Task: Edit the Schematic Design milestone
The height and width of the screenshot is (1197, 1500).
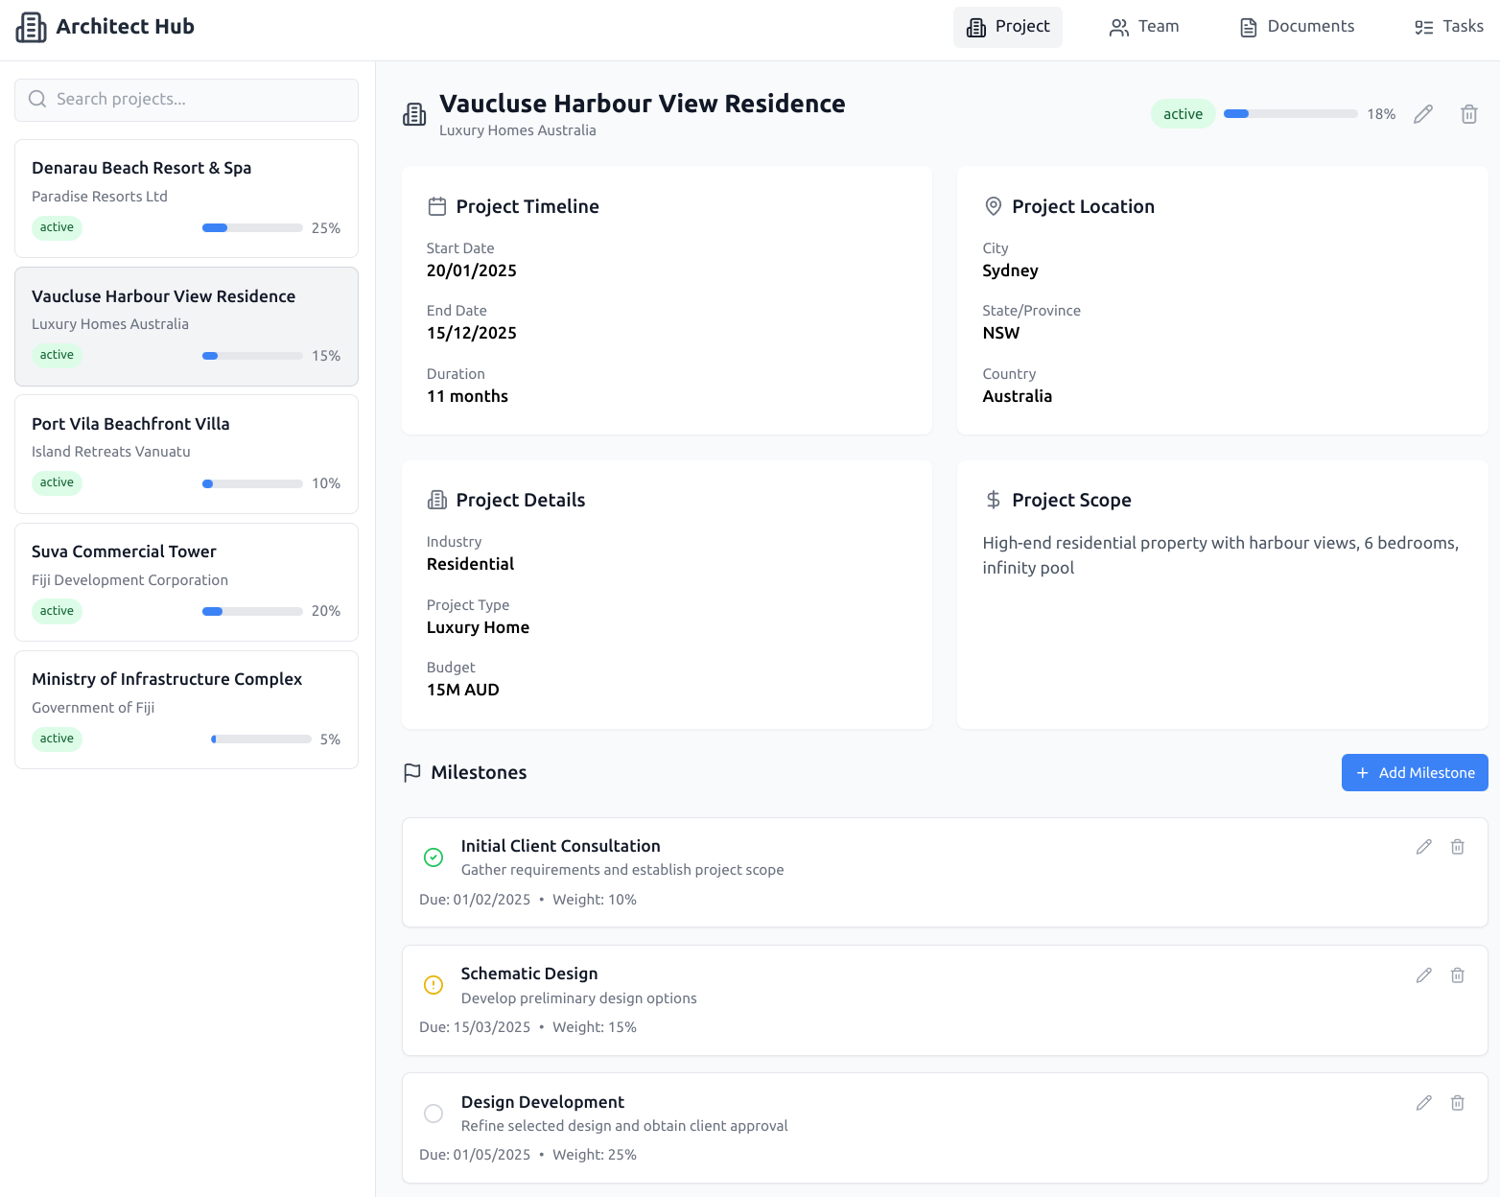Action: point(1423,975)
